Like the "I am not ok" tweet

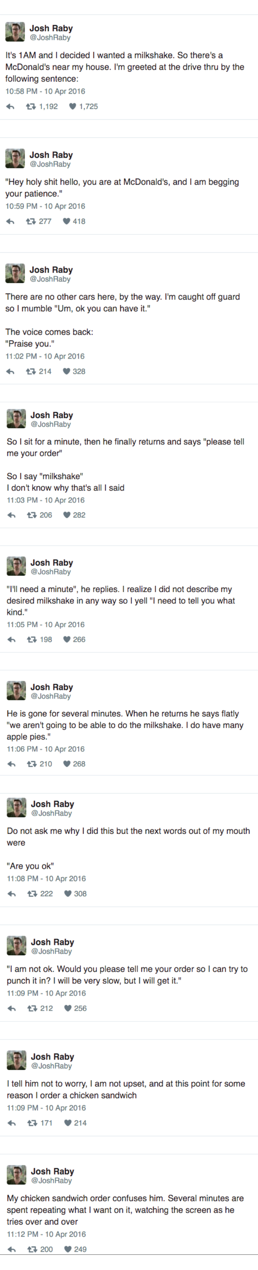[68, 1008]
